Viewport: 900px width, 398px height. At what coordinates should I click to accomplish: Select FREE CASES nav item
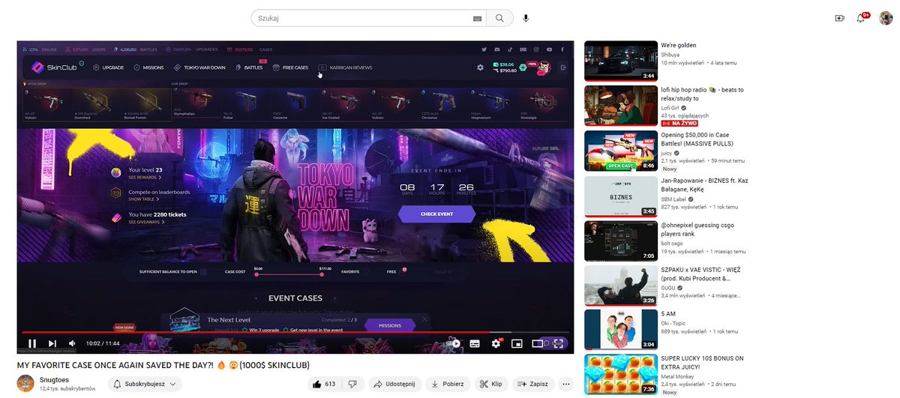[x=290, y=67]
